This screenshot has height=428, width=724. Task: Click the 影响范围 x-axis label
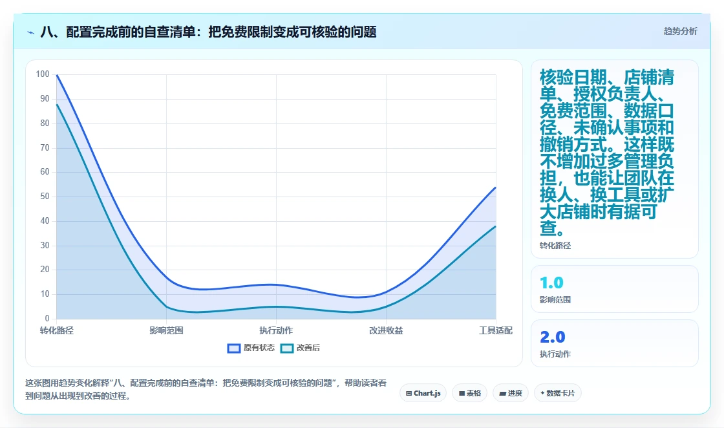click(x=166, y=330)
